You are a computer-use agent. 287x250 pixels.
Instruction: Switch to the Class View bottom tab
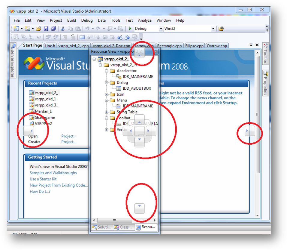click(123, 227)
